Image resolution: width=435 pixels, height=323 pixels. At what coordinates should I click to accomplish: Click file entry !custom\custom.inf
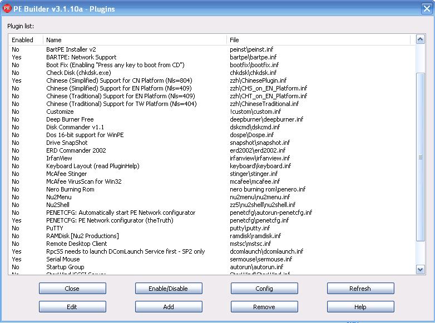pyautogui.click(x=255, y=112)
